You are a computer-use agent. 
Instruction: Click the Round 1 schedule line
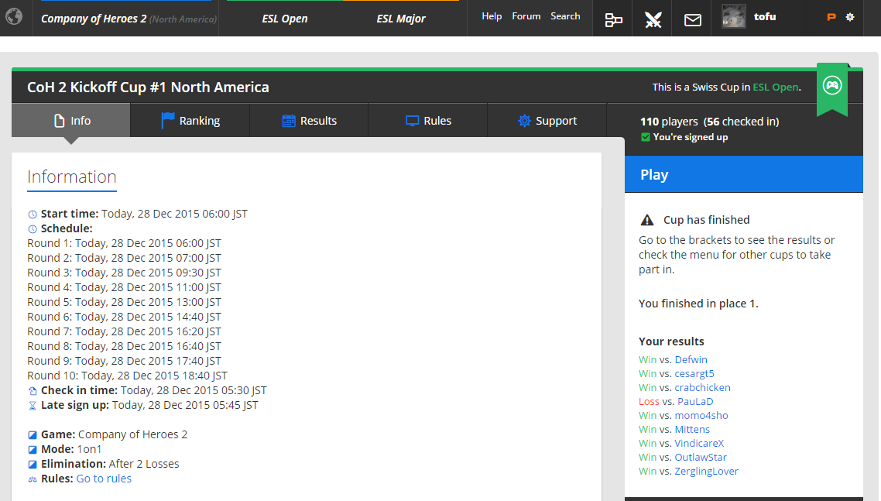point(124,243)
